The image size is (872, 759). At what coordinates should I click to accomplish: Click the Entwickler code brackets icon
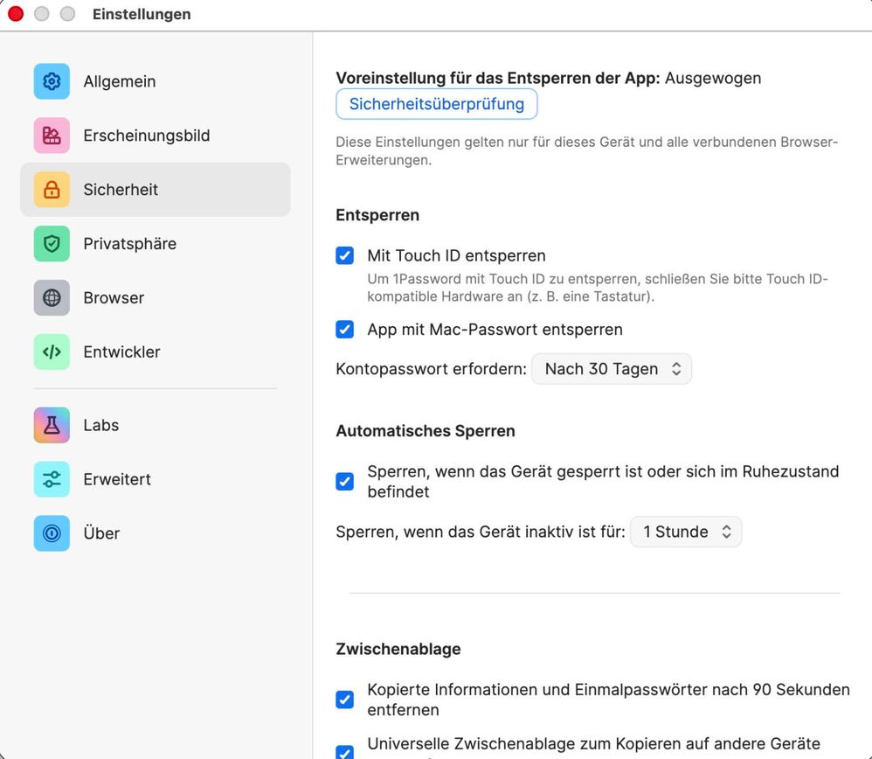(x=52, y=352)
